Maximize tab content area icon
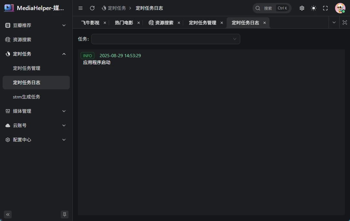The image size is (350, 221). (345, 23)
